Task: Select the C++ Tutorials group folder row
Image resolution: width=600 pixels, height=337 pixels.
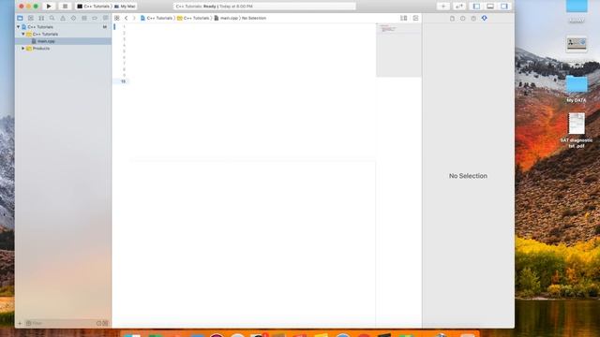Action: pyautogui.click(x=63, y=34)
